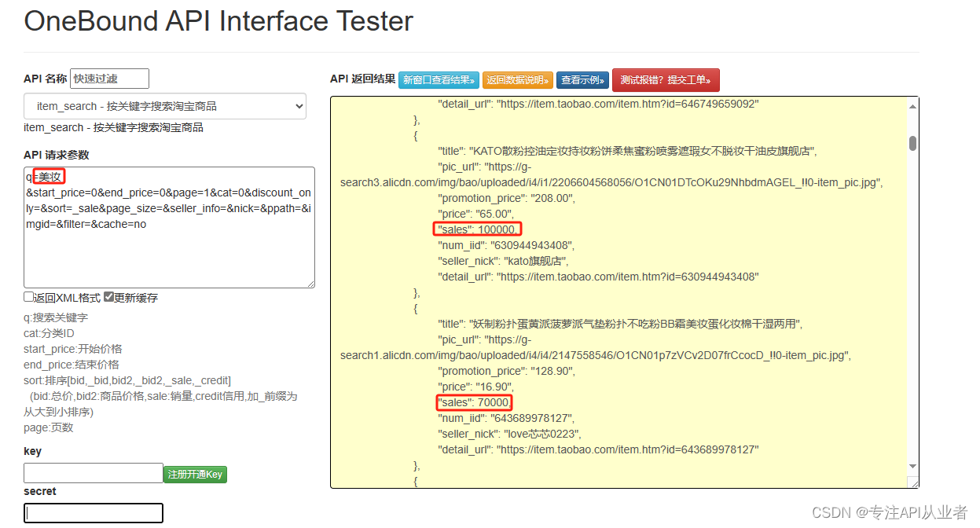Click the end_price:结束价格 help text
980x528 pixels.
click(x=72, y=365)
